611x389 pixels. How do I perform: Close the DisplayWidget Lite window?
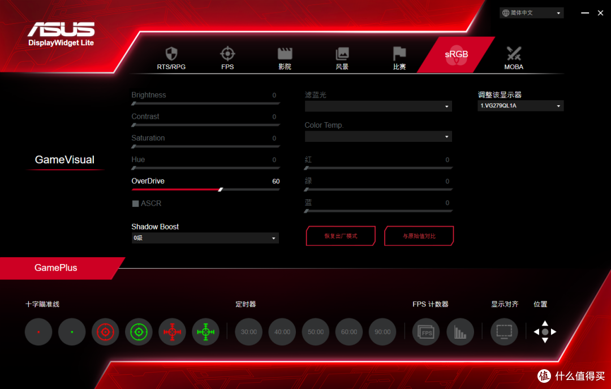point(600,13)
